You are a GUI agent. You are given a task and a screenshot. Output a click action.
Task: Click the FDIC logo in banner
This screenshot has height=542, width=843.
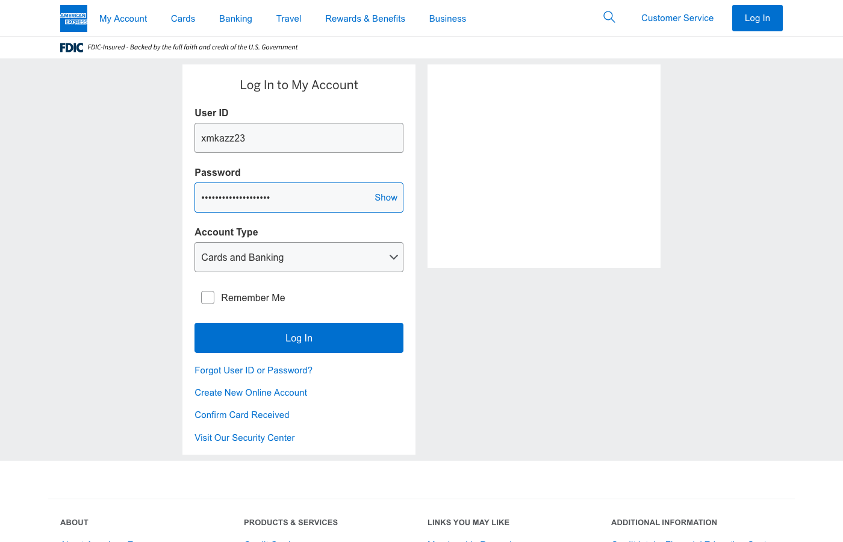(x=72, y=48)
